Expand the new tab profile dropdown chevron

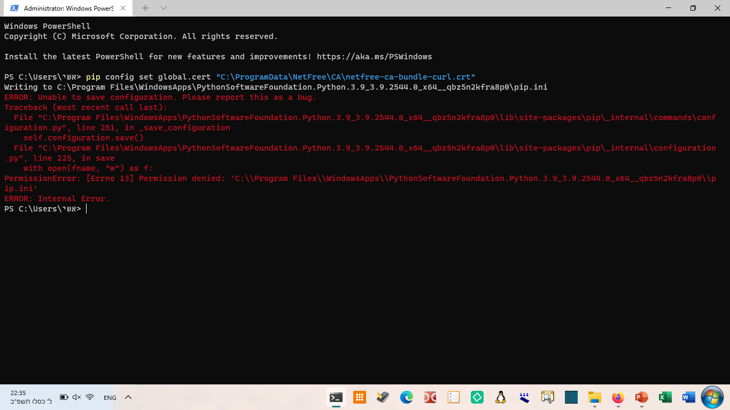pos(164,8)
